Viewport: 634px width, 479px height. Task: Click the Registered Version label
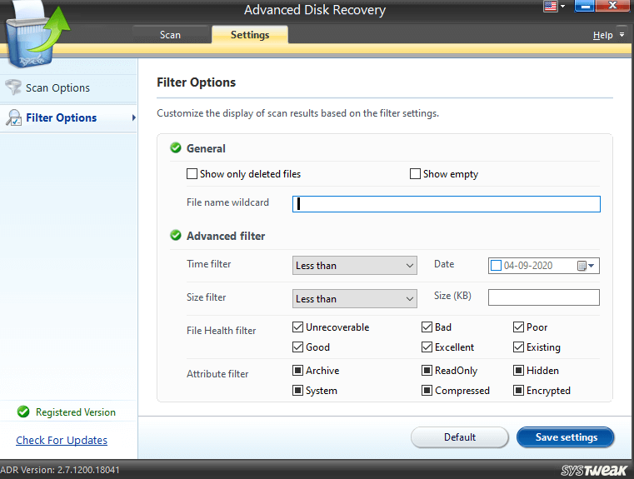pos(76,412)
